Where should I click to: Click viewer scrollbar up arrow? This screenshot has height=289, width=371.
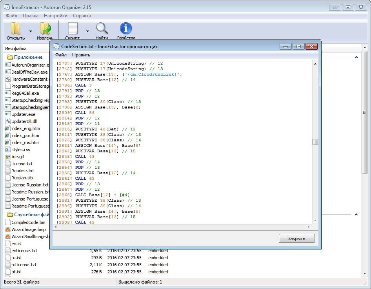pos(315,64)
